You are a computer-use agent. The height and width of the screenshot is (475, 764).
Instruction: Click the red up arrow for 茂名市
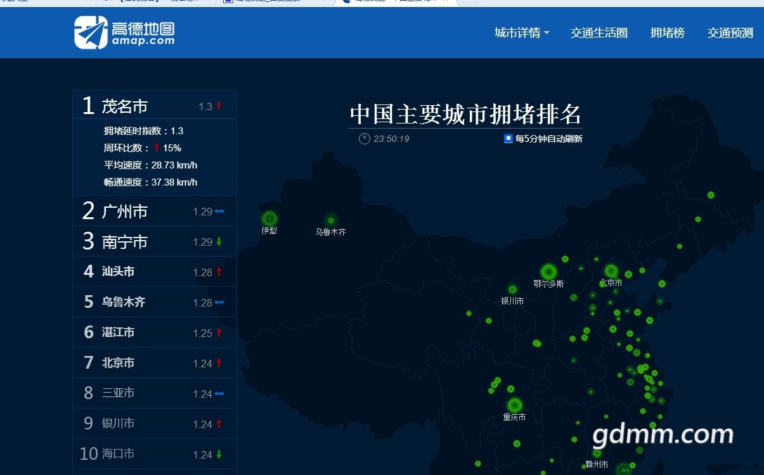(x=219, y=106)
